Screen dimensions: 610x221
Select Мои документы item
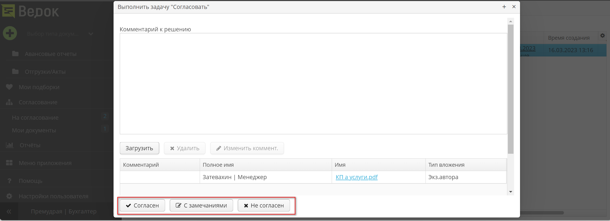[x=34, y=130]
